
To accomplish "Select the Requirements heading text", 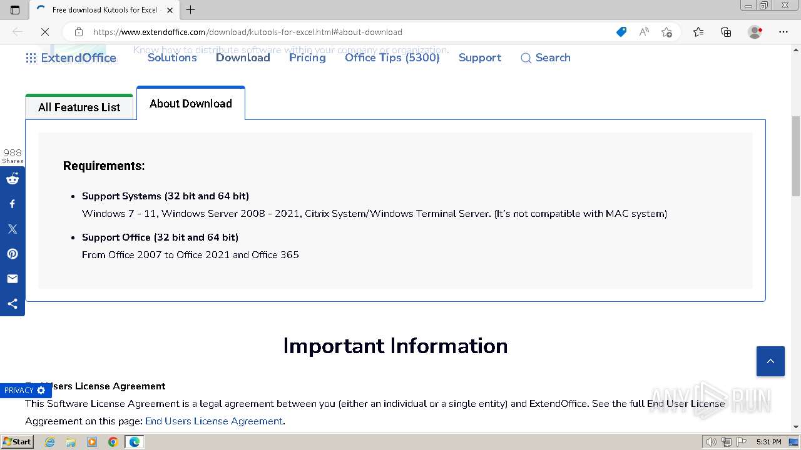I will 104,166.
